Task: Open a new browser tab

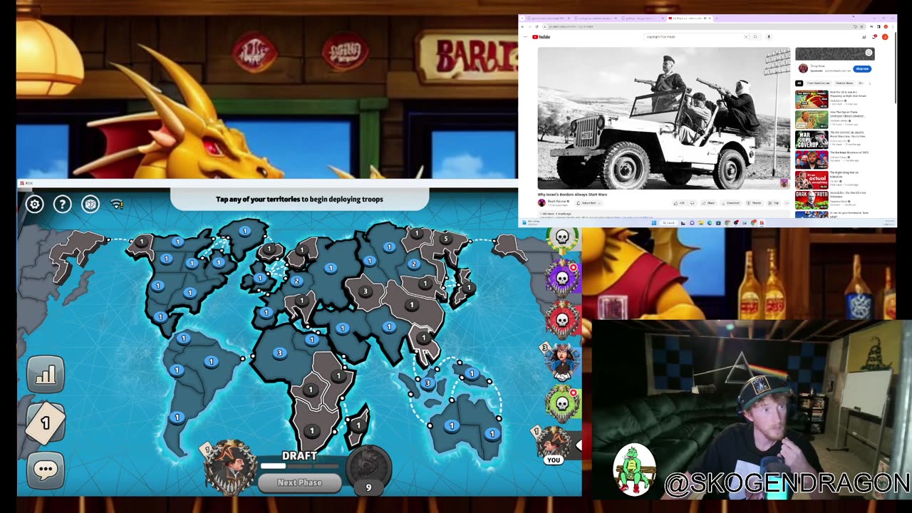Action: 717,19
